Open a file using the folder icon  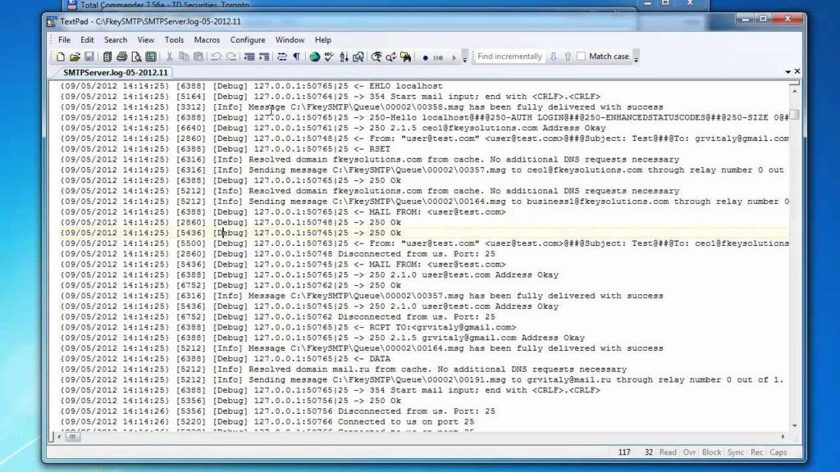[75, 57]
